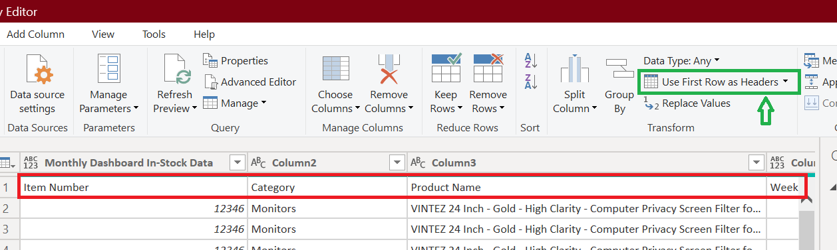The width and height of the screenshot is (837, 250).
Task: Expand Remove Rows dropdown arrow
Action: coord(502,109)
